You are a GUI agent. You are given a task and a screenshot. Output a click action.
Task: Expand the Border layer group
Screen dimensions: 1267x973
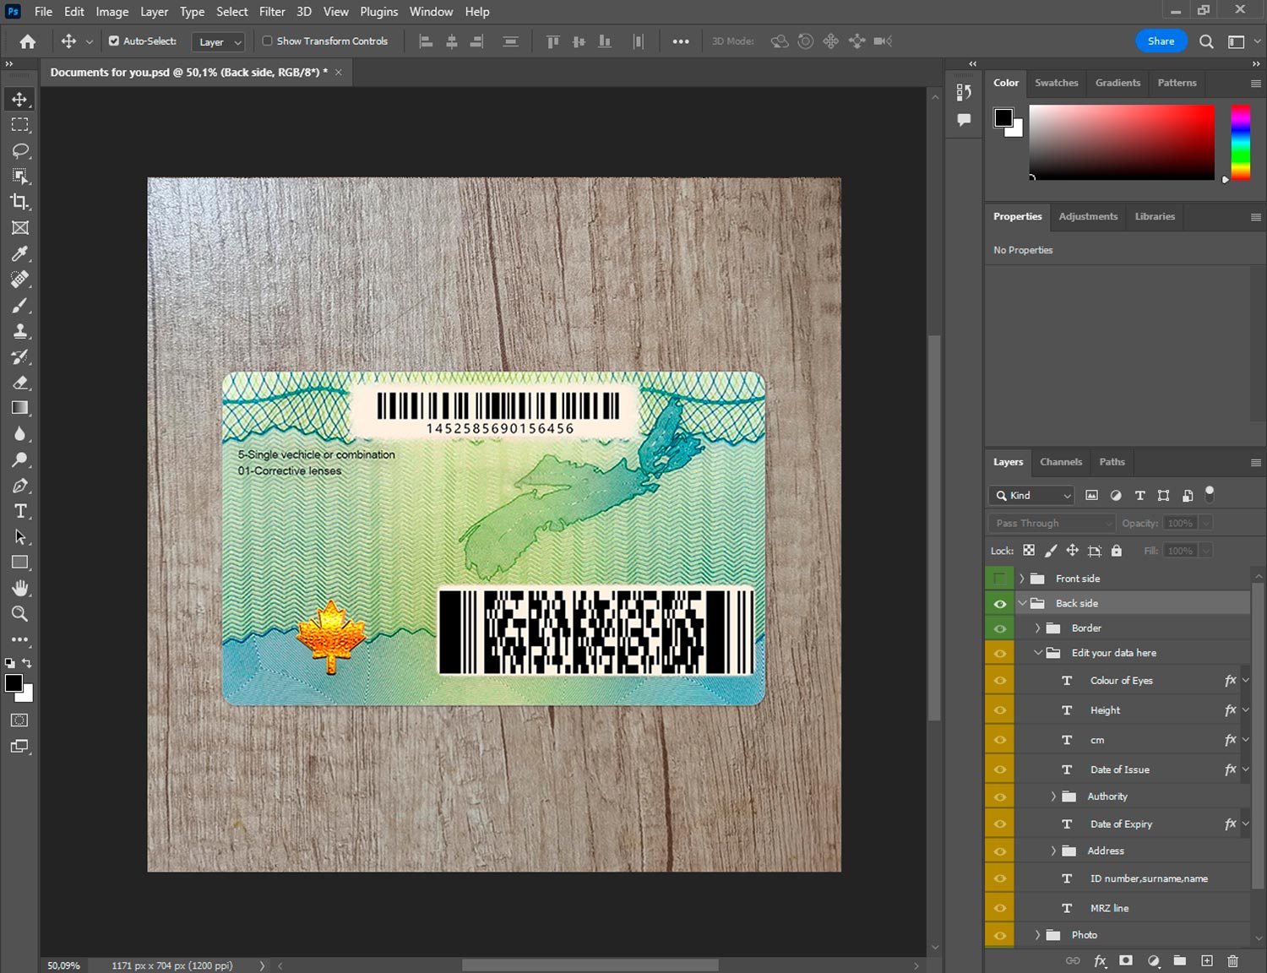(1037, 628)
